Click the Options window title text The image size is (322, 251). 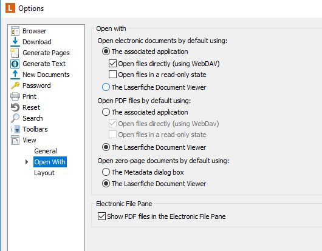pyautogui.click(x=31, y=8)
